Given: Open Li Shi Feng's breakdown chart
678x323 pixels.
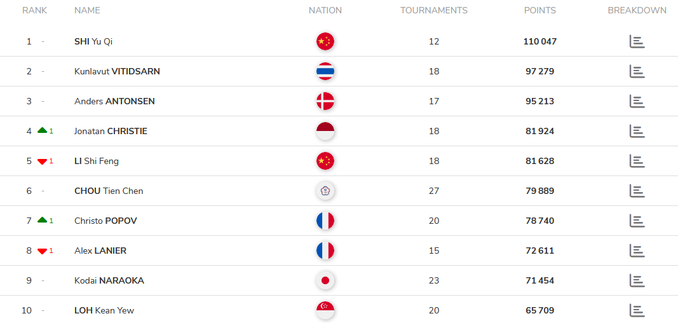Looking at the screenshot, I should tap(637, 161).
